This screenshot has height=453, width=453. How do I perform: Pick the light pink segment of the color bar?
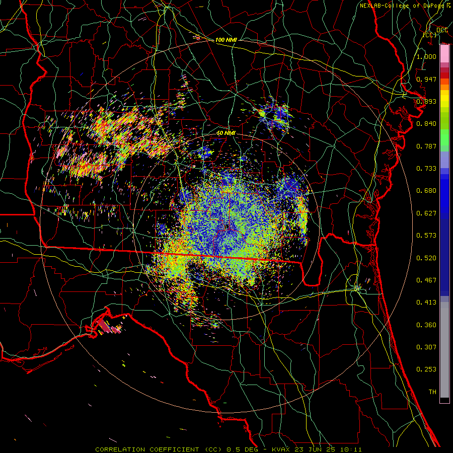(444, 53)
